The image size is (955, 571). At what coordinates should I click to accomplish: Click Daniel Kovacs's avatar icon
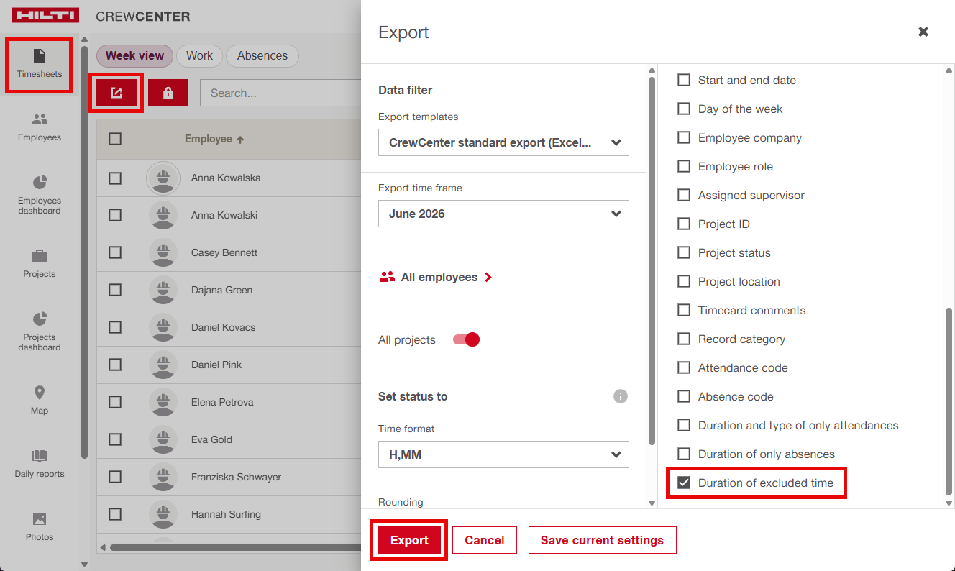click(x=163, y=327)
